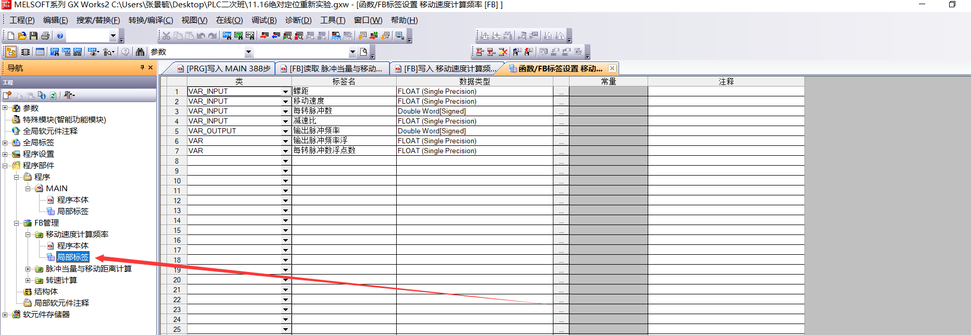
Task: Click the delete row icon with red X
Action: (502, 52)
